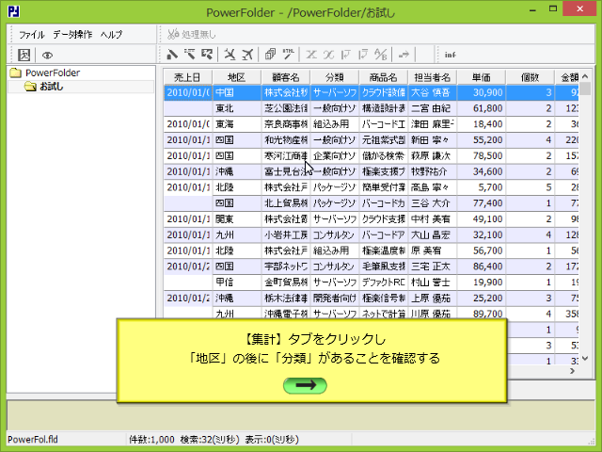Click the third black tool icon with checkered flag
602x452 pixels.
coord(207,55)
